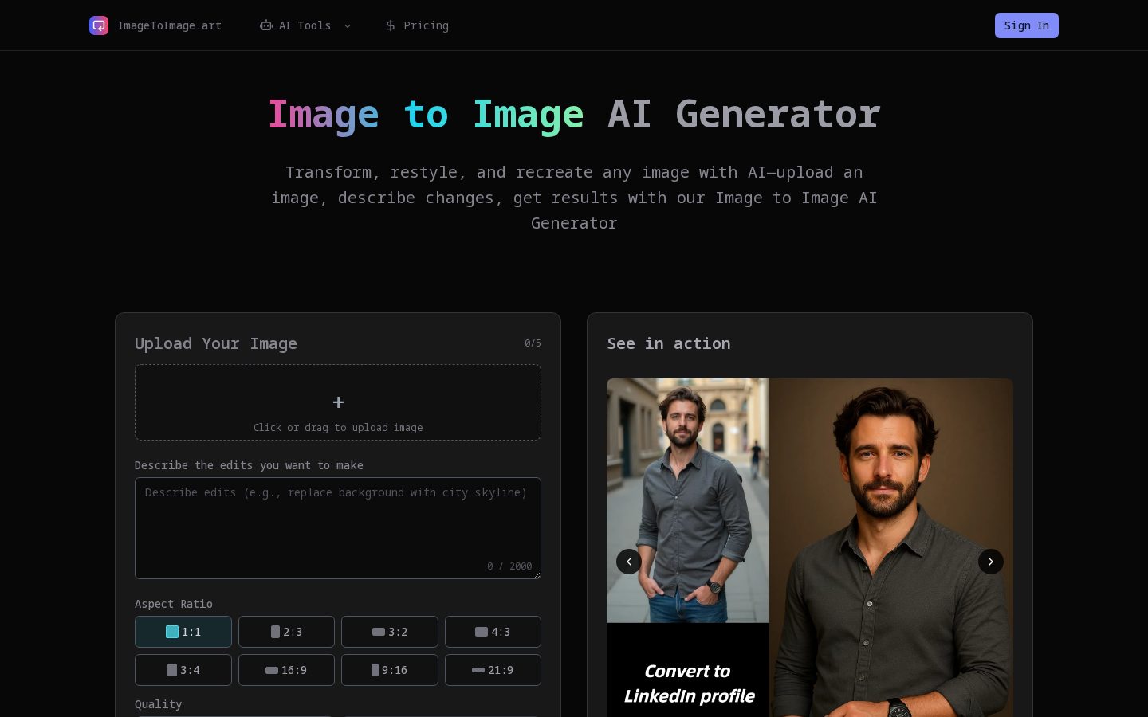Click the dollar icon beside Pricing
Viewport: 1148px width, 717px height.
click(x=391, y=25)
